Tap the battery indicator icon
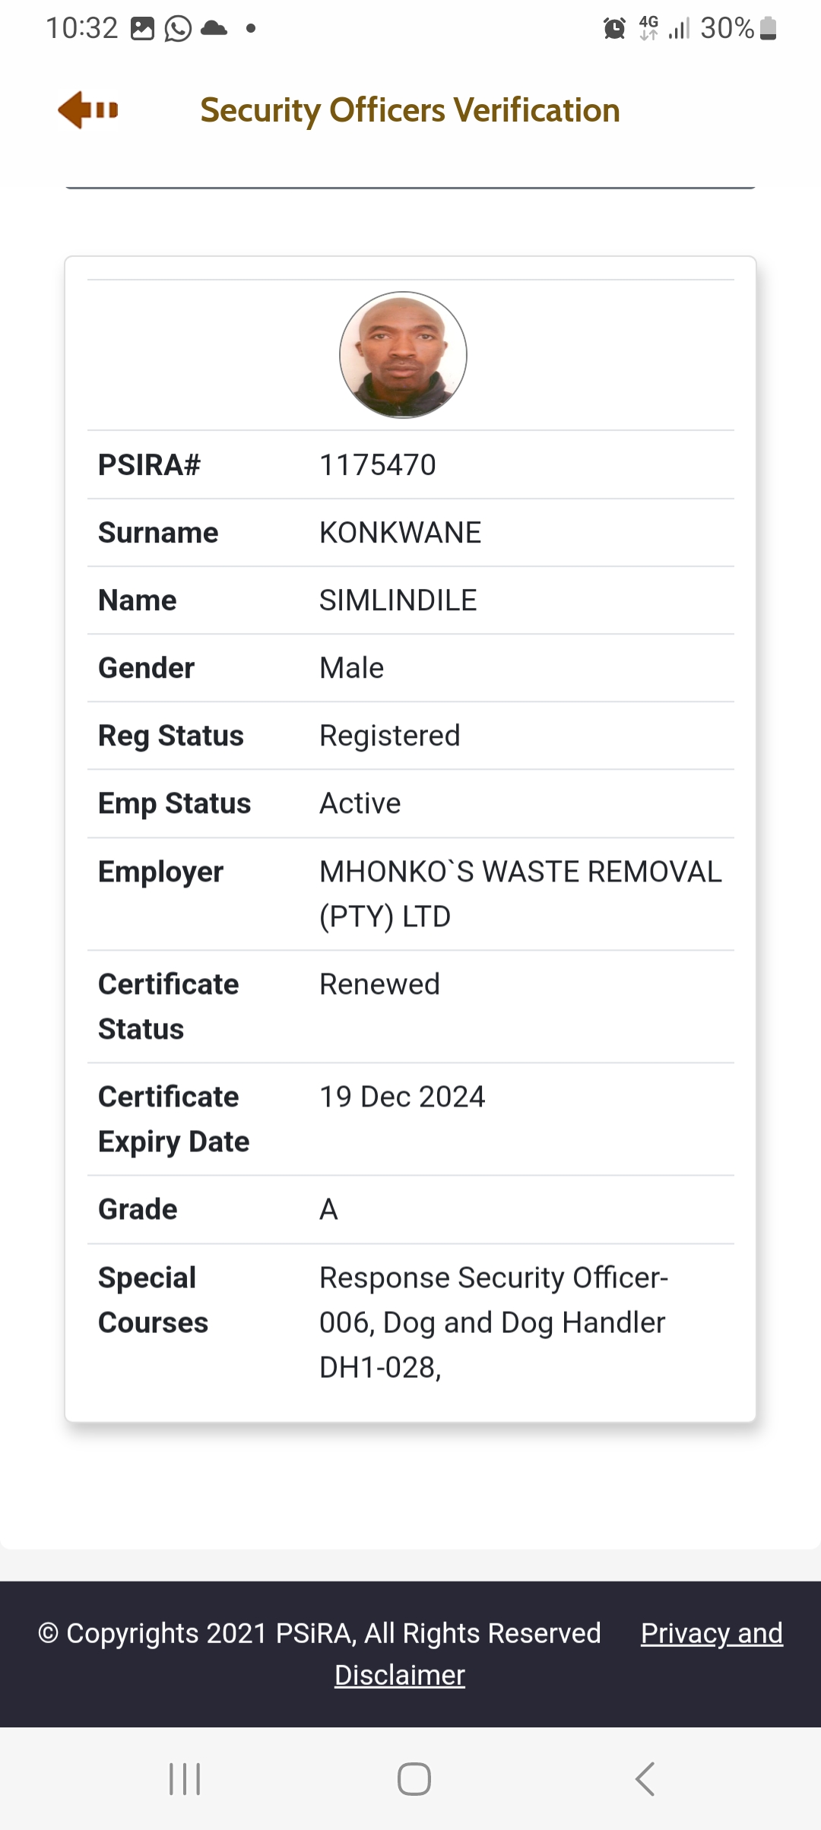Viewport: 821px width, 1830px height. tap(768, 29)
